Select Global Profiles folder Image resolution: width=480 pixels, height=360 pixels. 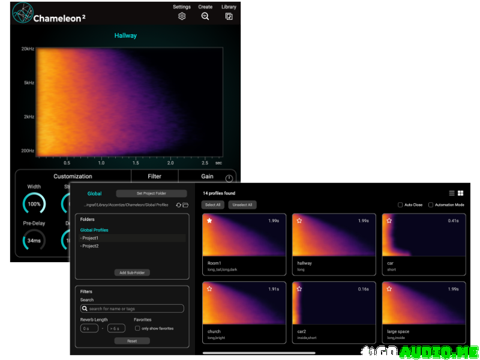tap(94, 230)
